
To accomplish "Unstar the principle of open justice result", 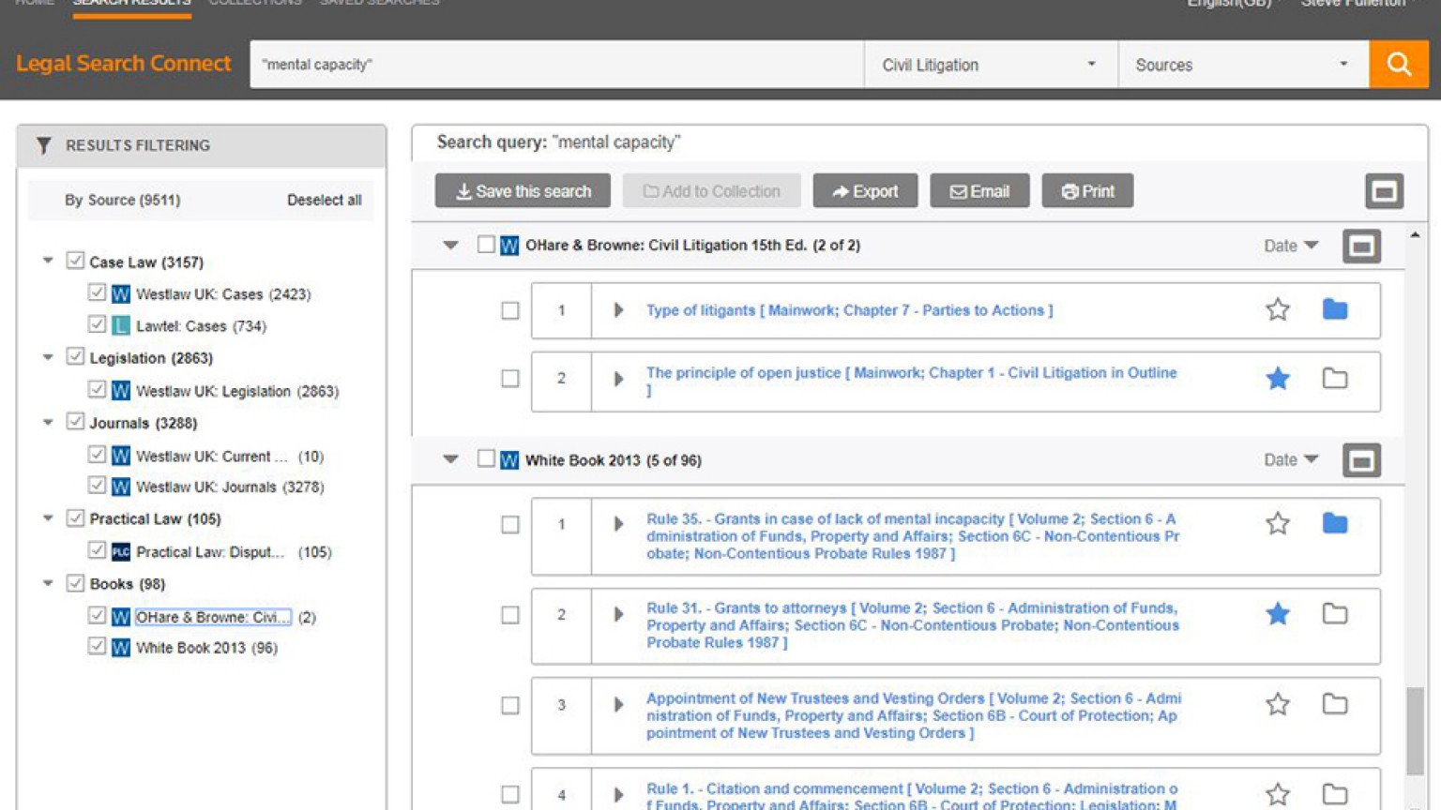I will click(x=1277, y=379).
